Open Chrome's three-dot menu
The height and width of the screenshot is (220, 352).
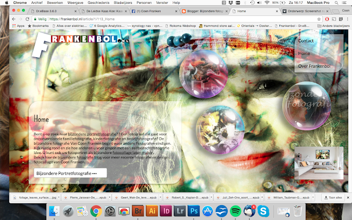[347, 19]
